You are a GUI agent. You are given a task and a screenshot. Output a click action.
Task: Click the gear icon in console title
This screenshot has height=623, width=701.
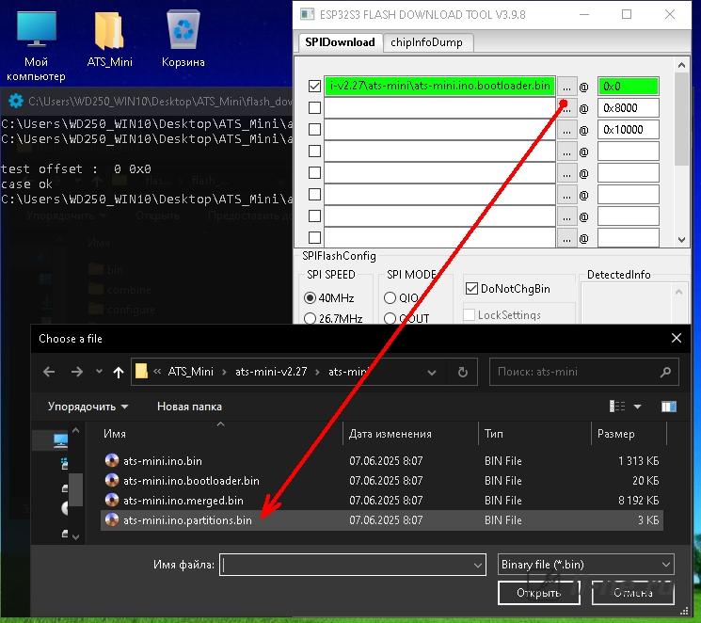pyautogui.click(x=16, y=101)
